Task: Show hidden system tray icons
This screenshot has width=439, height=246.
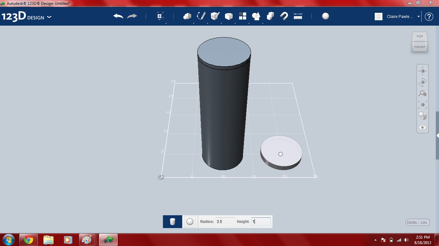Action: (x=376, y=240)
